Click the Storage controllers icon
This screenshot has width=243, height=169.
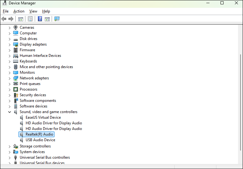(16, 146)
